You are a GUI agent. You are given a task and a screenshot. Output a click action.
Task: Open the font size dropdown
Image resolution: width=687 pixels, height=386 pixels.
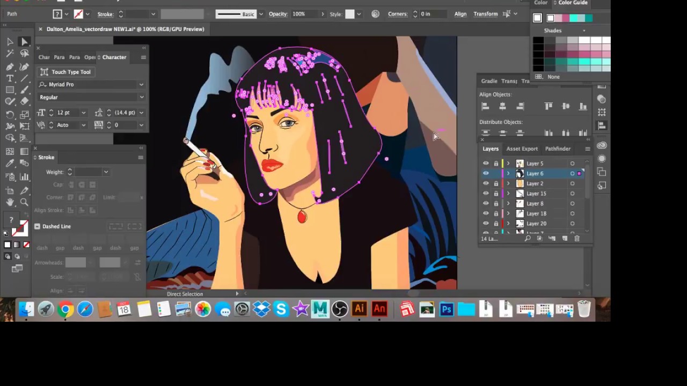[x=83, y=113]
